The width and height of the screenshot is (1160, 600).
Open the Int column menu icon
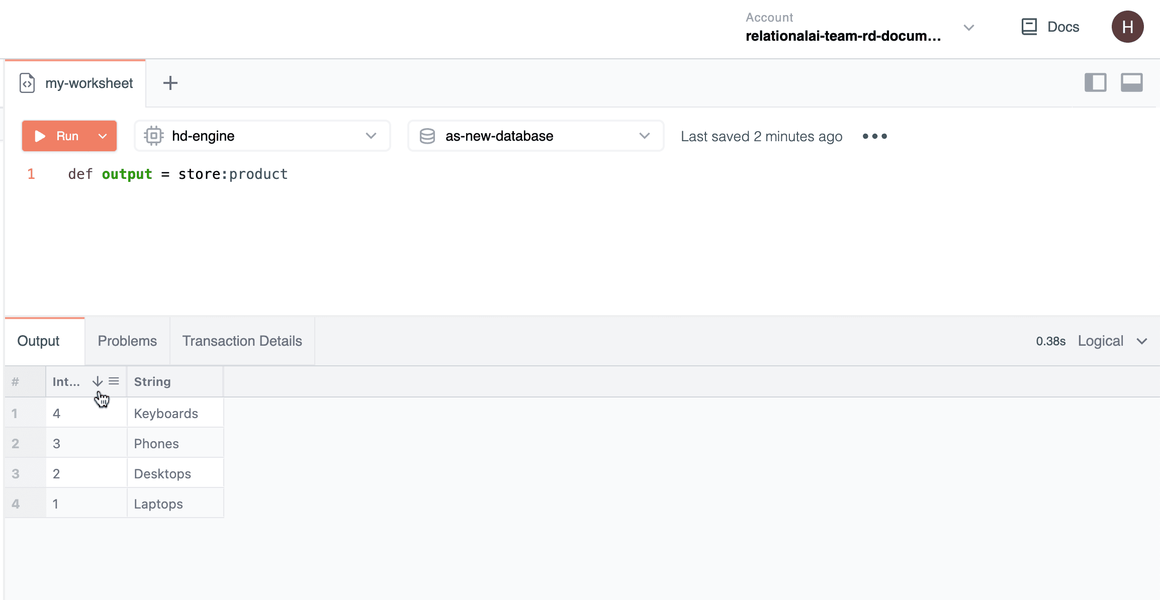click(114, 381)
